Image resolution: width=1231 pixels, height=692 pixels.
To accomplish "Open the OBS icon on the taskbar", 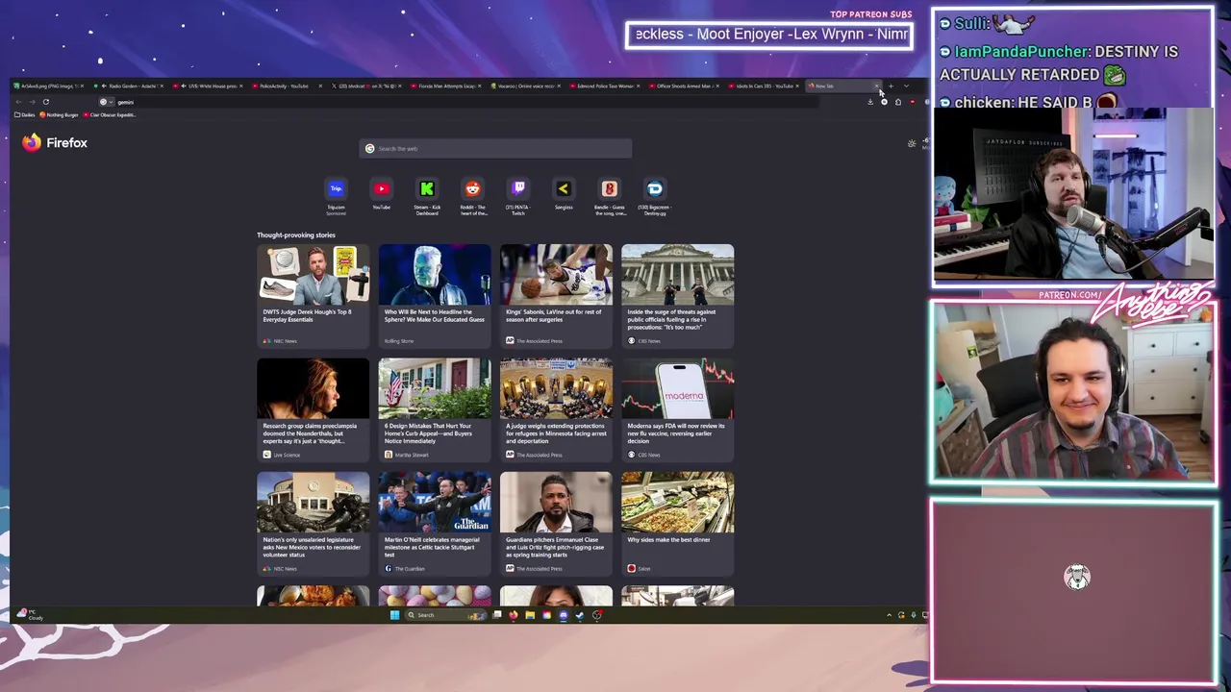I will 596,615.
